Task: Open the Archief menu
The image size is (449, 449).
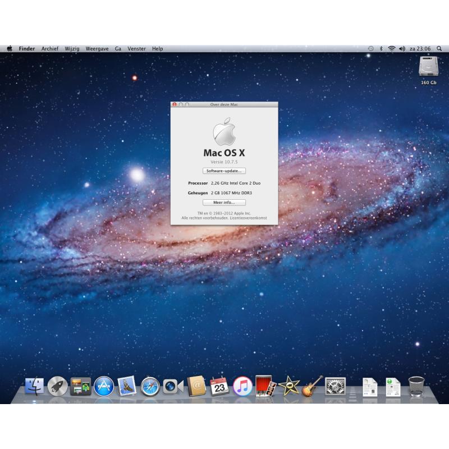Action: click(50, 49)
